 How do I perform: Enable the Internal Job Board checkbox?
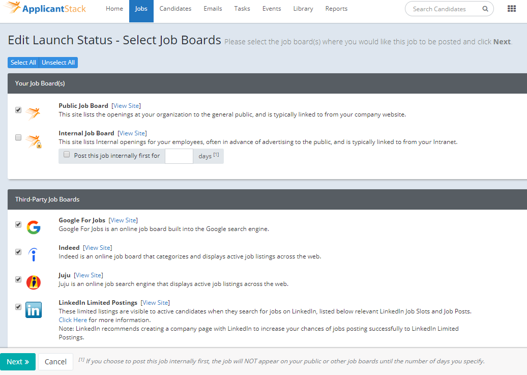click(x=18, y=137)
